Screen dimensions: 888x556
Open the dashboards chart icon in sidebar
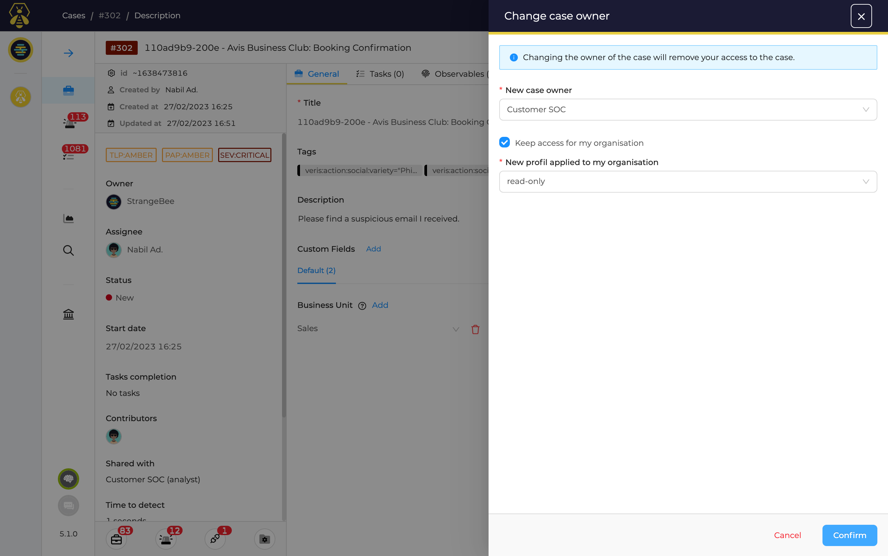coord(69,219)
